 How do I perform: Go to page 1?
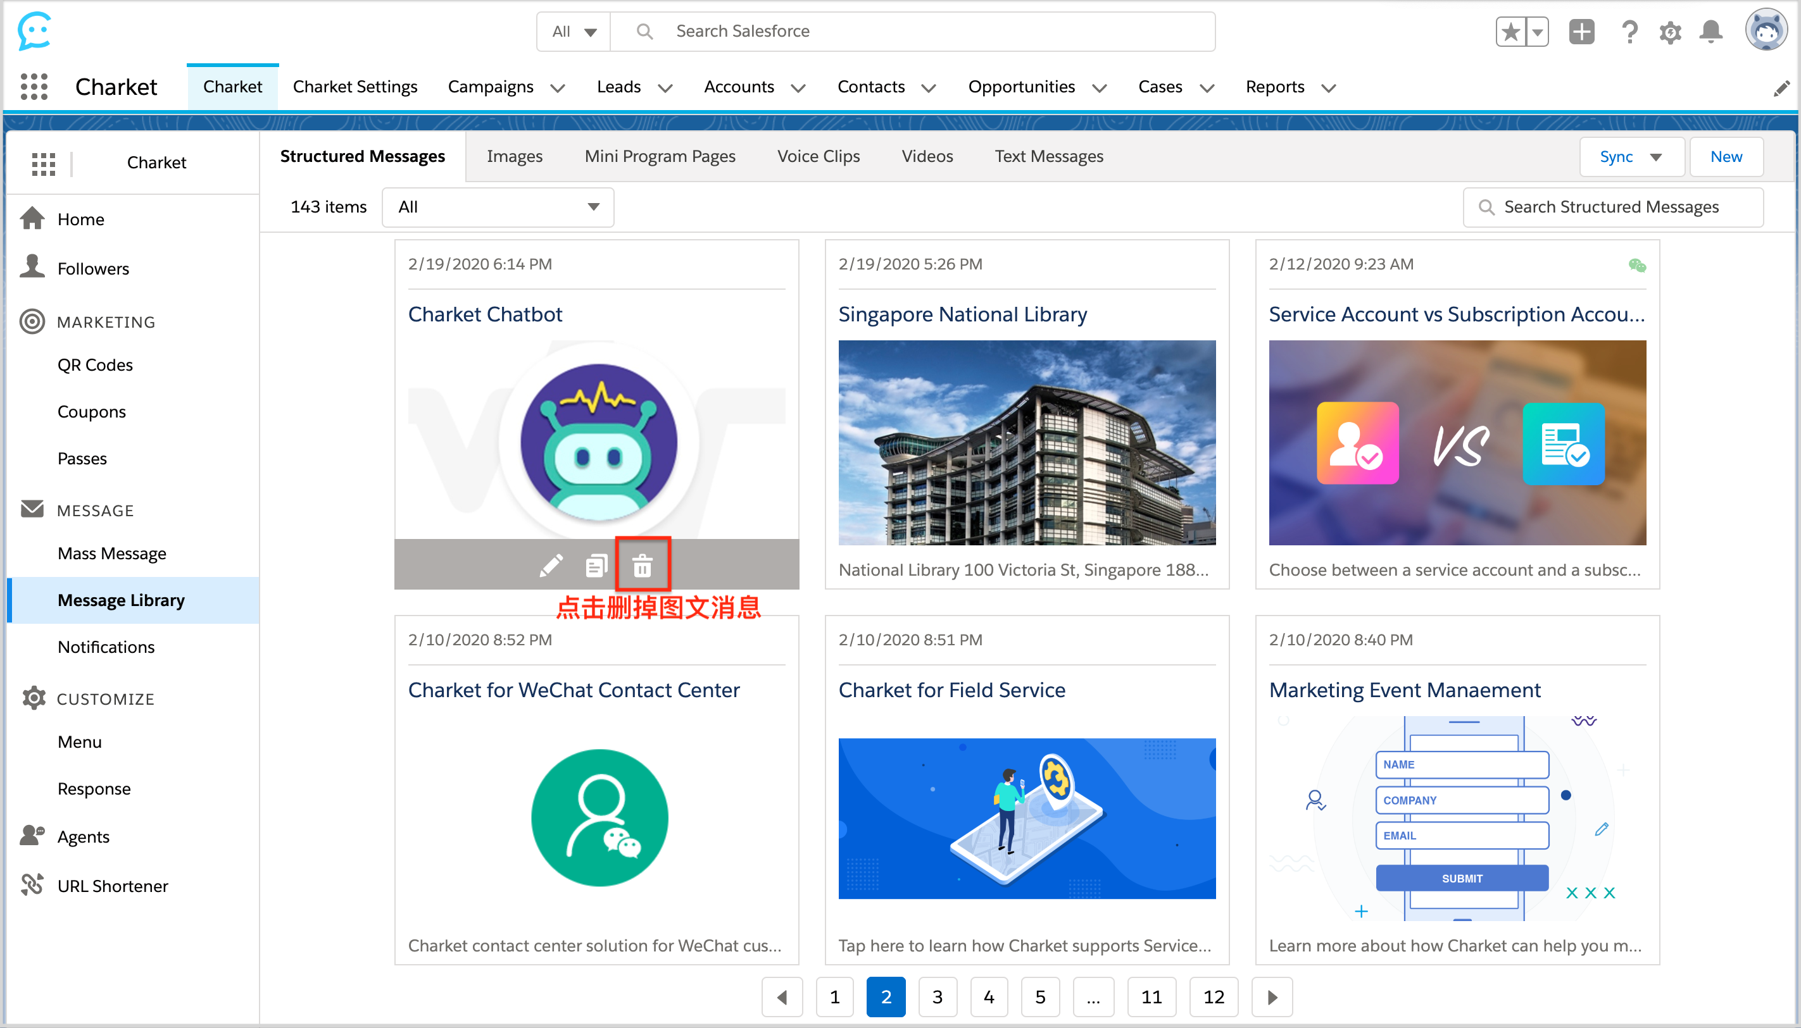pos(835,997)
